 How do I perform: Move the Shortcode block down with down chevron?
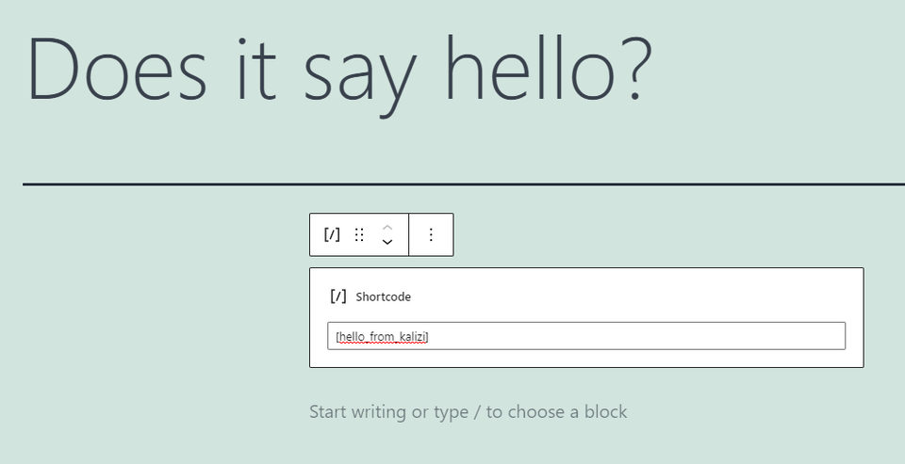pyautogui.click(x=387, y=242)
